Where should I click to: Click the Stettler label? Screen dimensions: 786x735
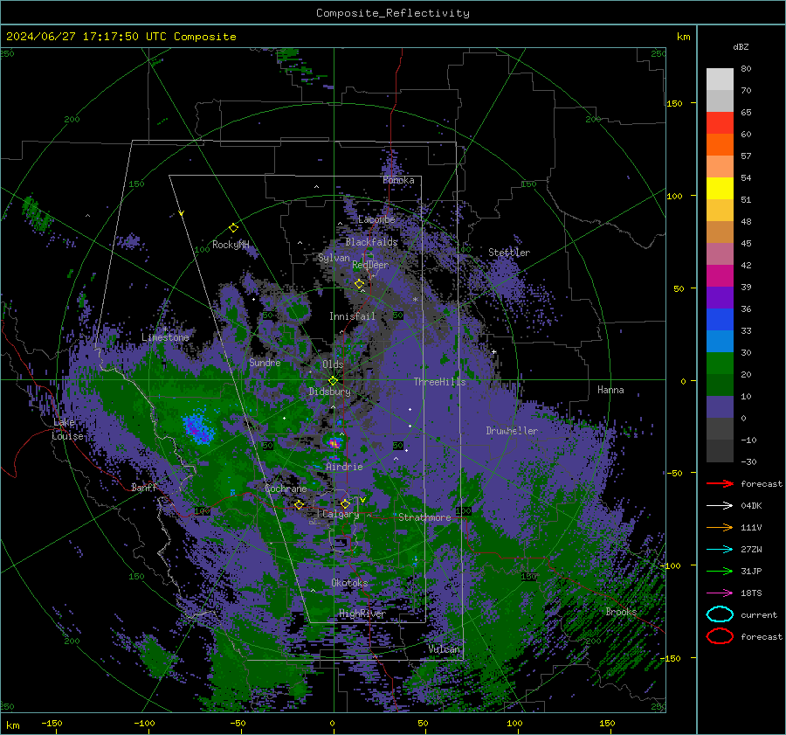click(x=509, y=253)
